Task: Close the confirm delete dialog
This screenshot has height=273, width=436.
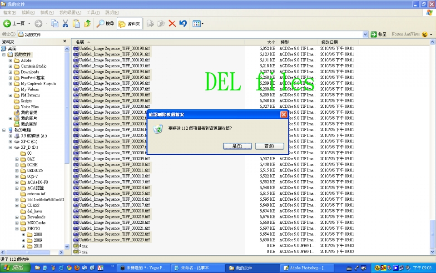Action: [283, 115]
